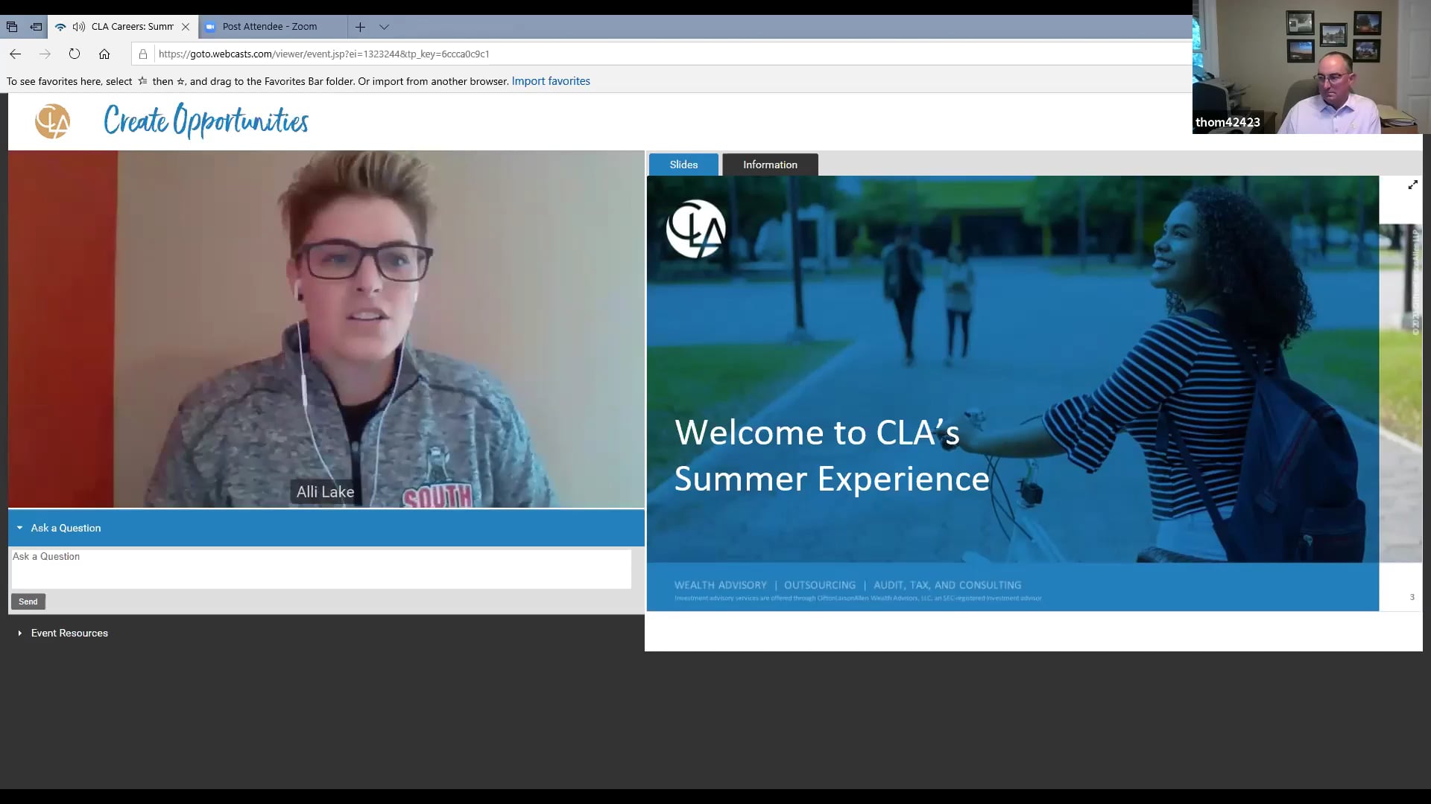Click the Create Opportunities banner text
This screenshot has width=1431, height=804.
tap(206, 121)
